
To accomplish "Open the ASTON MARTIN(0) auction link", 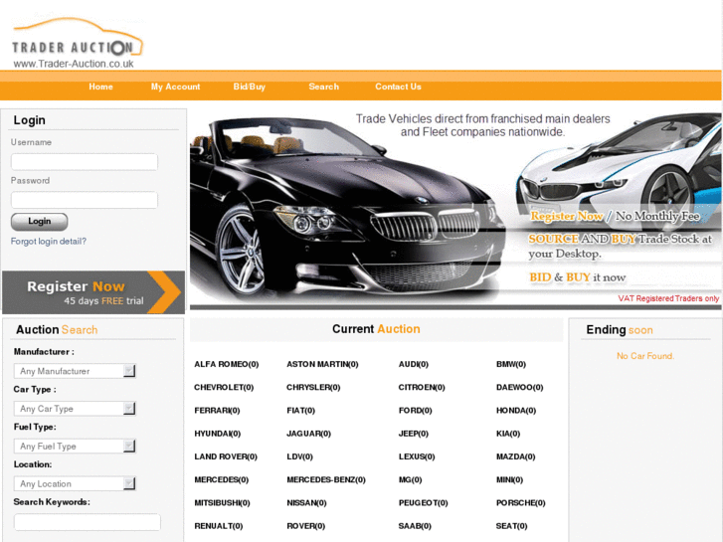I will [x=322, y=364].
